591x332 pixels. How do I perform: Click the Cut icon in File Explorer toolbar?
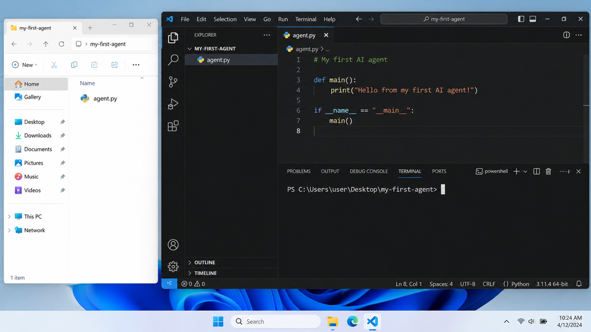(54, 65)
